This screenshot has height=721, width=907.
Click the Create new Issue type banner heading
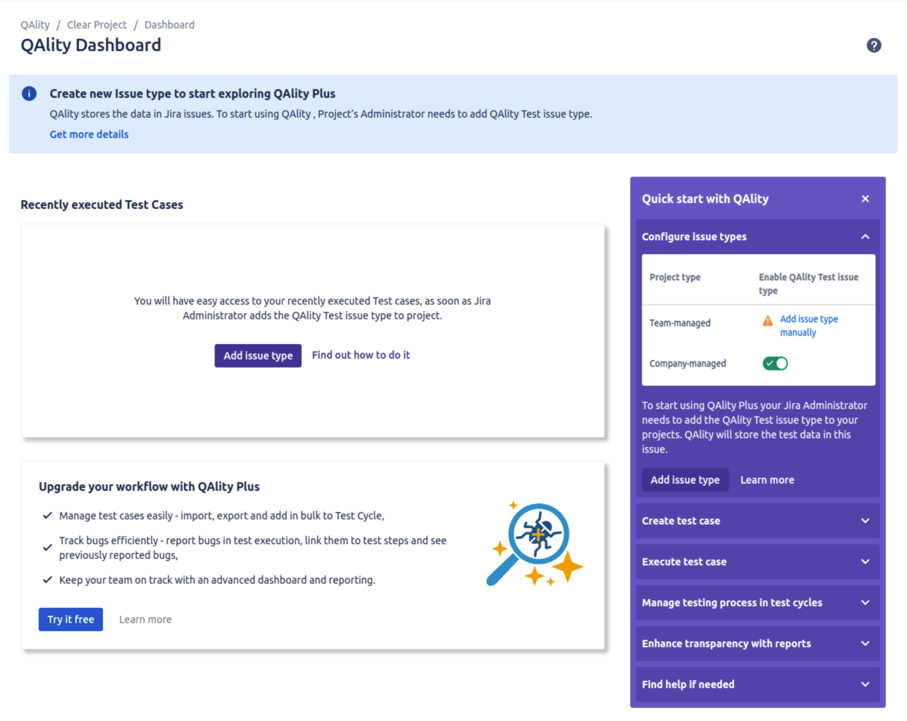coord(192,94)
